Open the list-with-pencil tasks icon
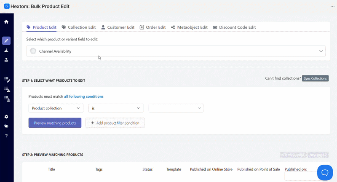Image resolution: width=337 pixels, height=182 pixels. [x=7, y=80]
